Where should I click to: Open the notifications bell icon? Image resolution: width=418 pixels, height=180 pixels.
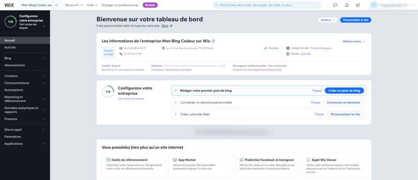[347, 5]
